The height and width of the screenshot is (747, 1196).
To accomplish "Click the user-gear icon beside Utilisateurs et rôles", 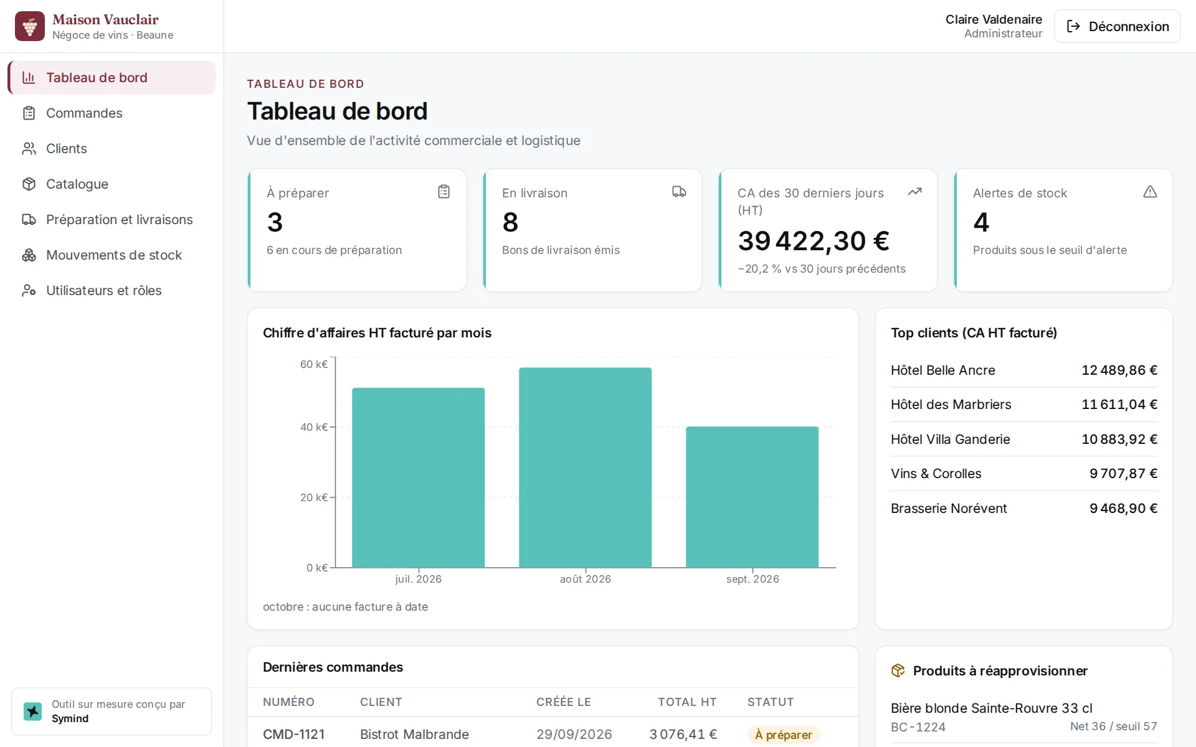I will [x=29, y=291].
